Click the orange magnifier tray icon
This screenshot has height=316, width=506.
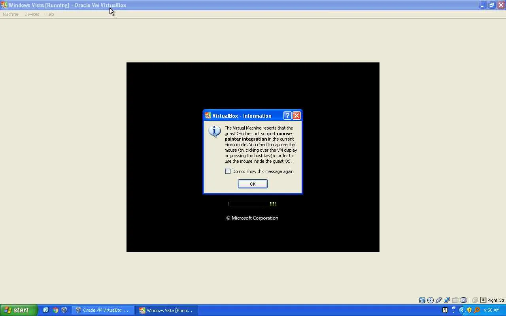pyautogui.click(x=477, y=310)
